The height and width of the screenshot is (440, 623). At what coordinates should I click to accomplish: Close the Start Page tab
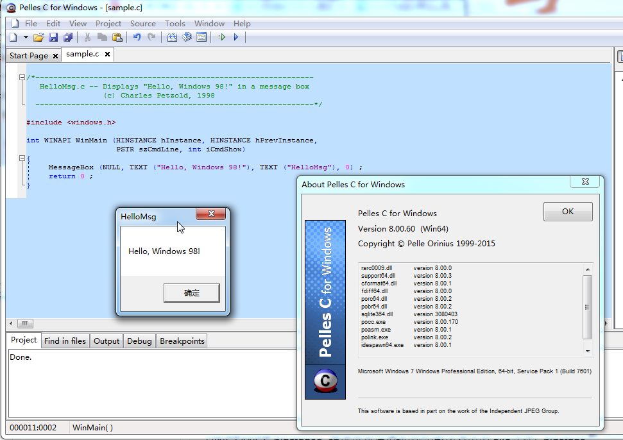click(56, 56)
